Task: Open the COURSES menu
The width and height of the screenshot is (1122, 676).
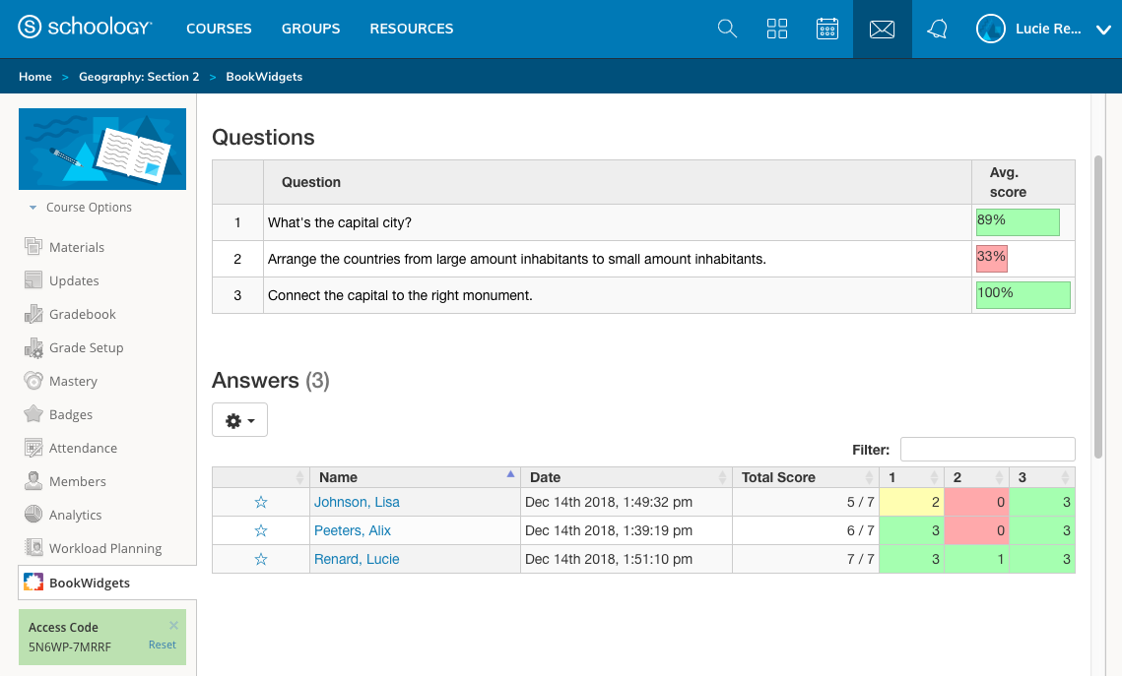Action: [219, 29]
